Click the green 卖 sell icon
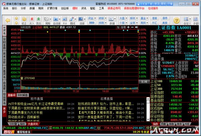201x136 pixels. point(39,17)
